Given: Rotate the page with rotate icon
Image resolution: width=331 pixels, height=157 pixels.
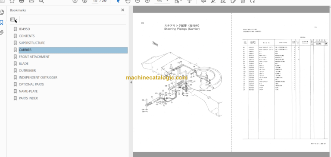Looking at the screenshot, I should [253, 1].
